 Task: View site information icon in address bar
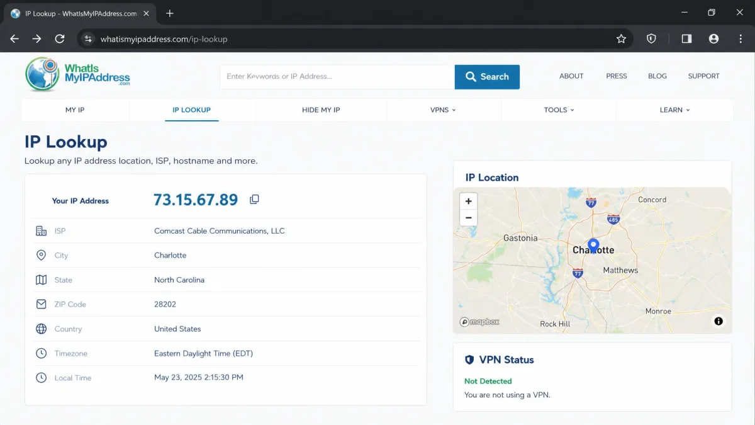click(x=88, y=39)
